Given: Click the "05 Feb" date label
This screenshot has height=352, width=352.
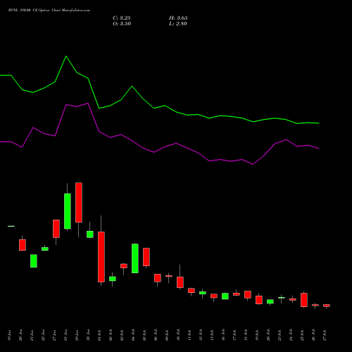Looking at the screenshot, I should tap(144, 335).
